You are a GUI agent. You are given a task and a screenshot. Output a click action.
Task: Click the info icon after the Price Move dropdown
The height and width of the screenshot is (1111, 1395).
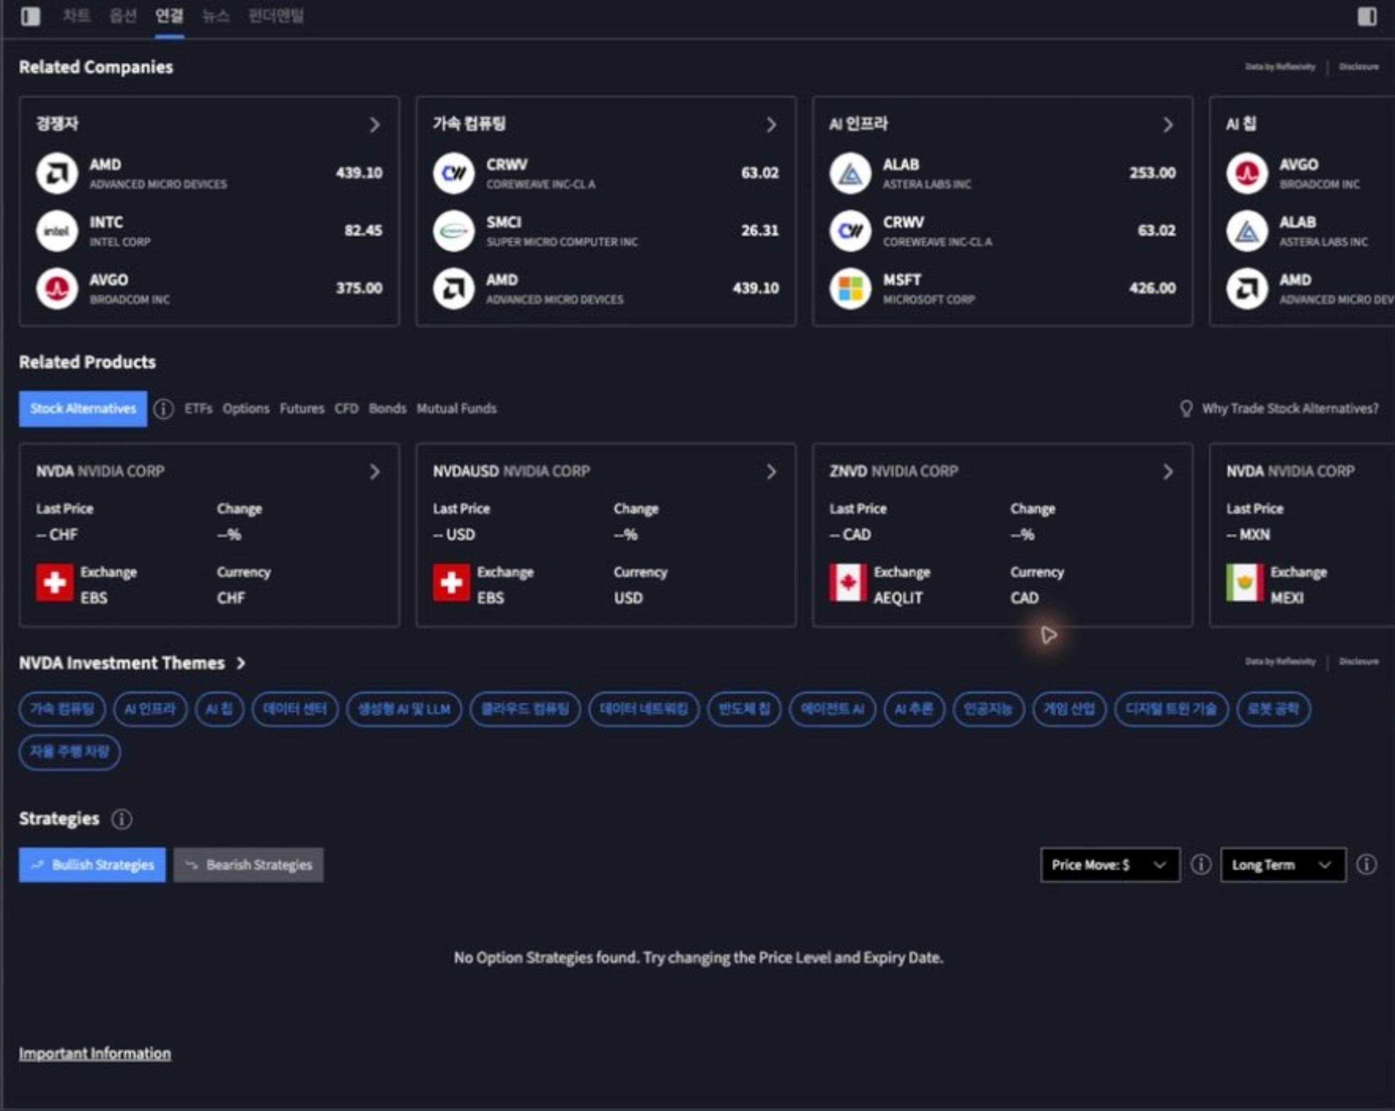(1201, 865)
